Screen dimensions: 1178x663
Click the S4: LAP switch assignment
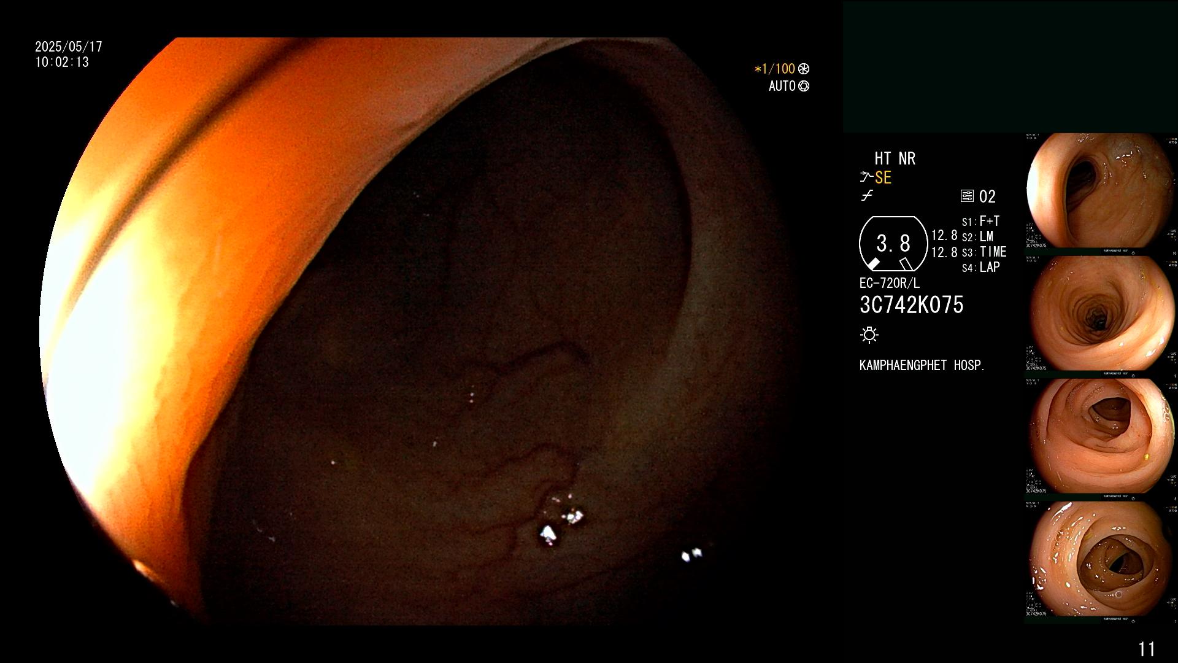pyautogui.click(x=980, y=267)
